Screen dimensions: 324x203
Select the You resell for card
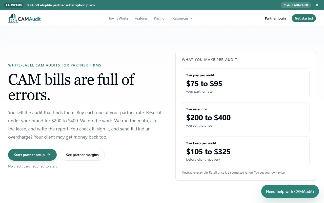pos(246,117)
